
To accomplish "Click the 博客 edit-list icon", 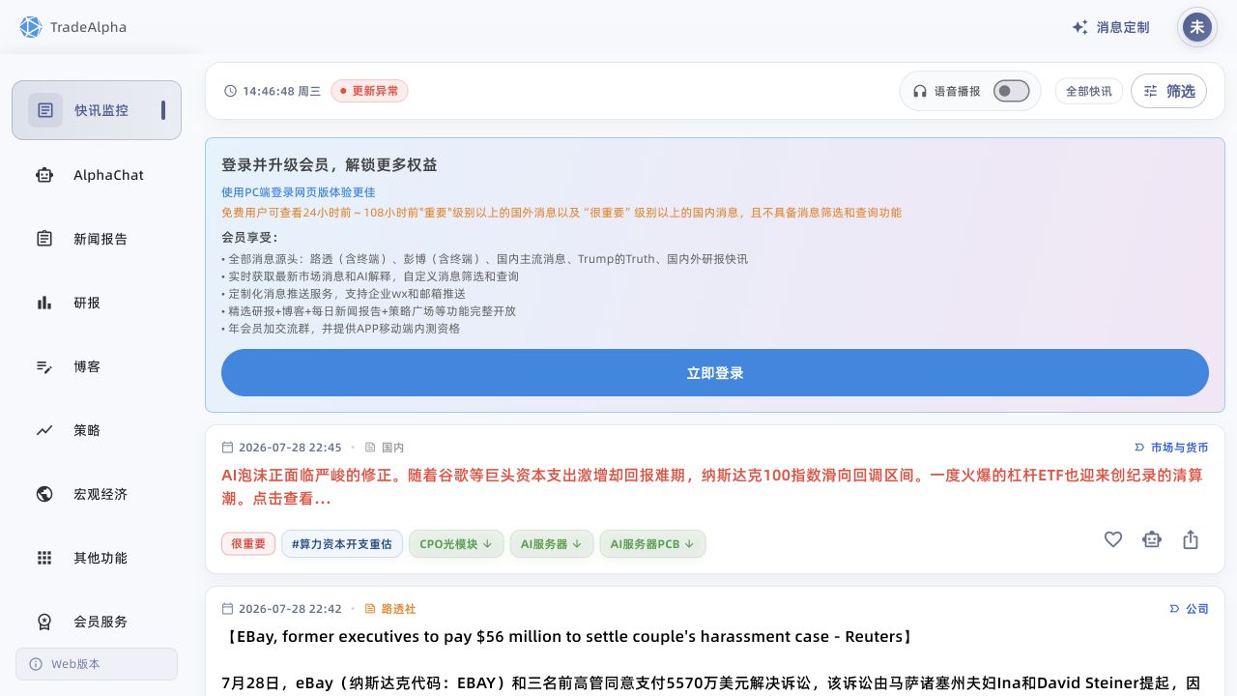I will coord(44,366).
